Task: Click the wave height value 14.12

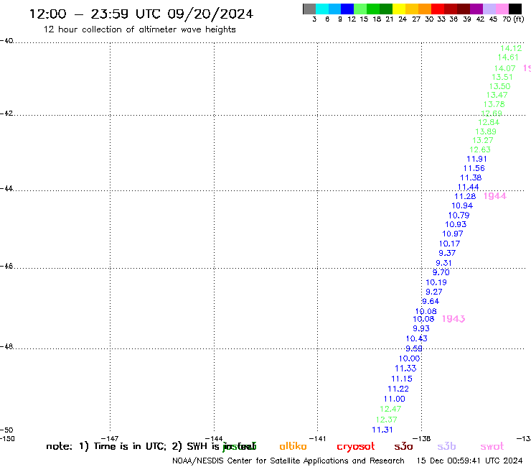Action: 511,48
